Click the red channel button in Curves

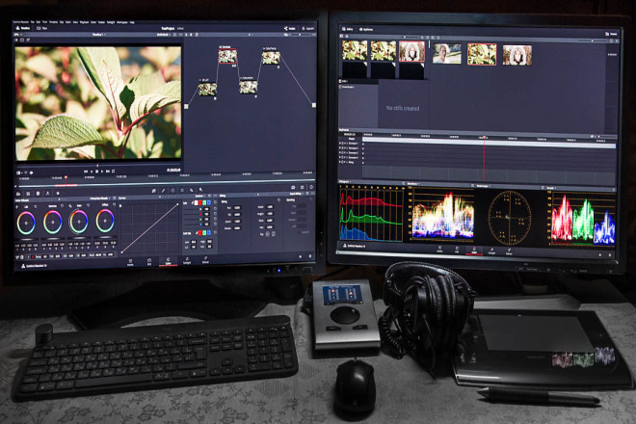200,202
